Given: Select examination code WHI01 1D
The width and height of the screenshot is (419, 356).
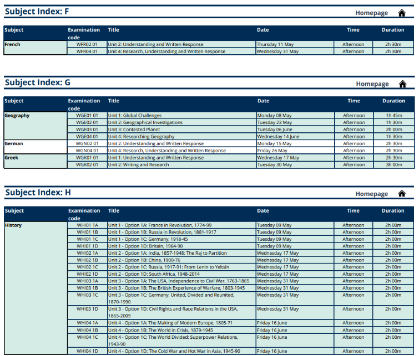Looking at the screenshot, I should point(87,246).
